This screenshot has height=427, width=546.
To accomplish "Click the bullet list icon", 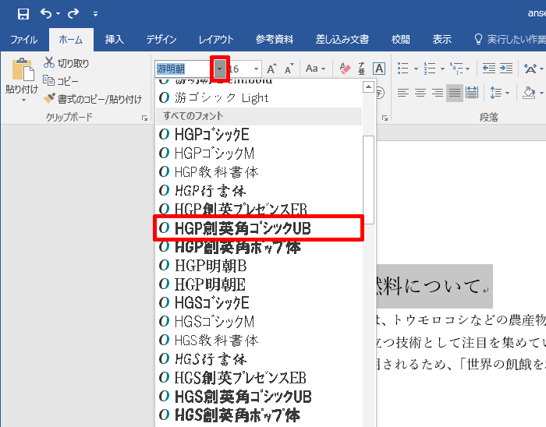I will click(403, 69).
